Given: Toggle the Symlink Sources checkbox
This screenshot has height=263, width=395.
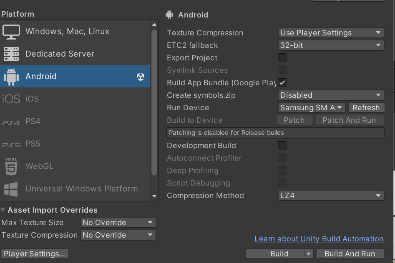Looking at the screenshot, I should (x=282, y=70).
